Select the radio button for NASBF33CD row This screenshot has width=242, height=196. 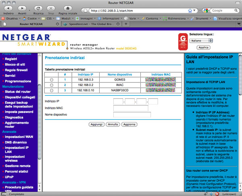tap(52, 91)
